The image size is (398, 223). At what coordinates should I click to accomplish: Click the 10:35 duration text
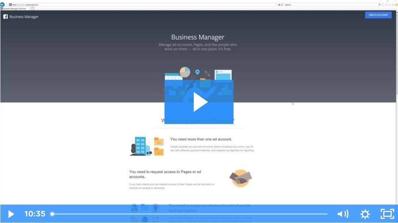(35, 214)
